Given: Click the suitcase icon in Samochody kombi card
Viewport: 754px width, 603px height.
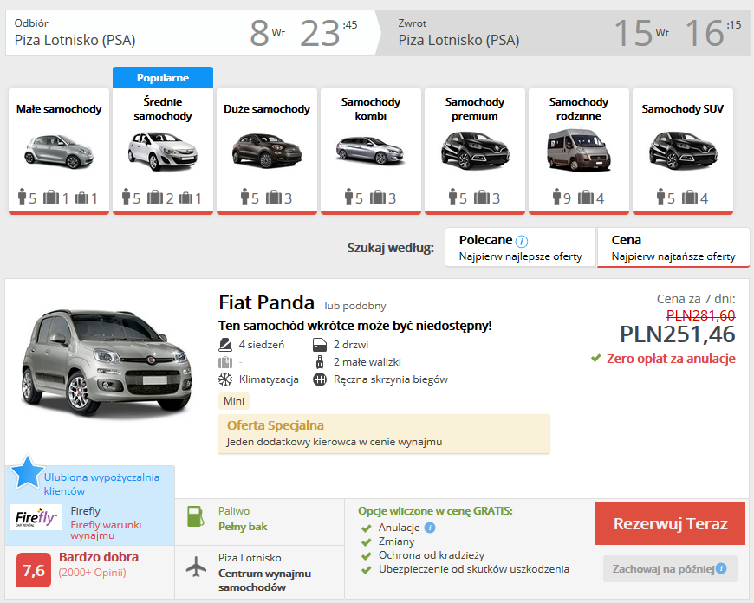Looking at the screenshot, I should [x=378, y=198].
